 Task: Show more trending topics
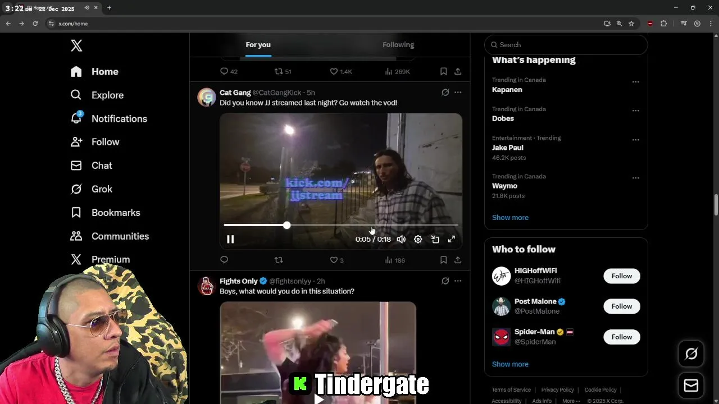[510, 218]
